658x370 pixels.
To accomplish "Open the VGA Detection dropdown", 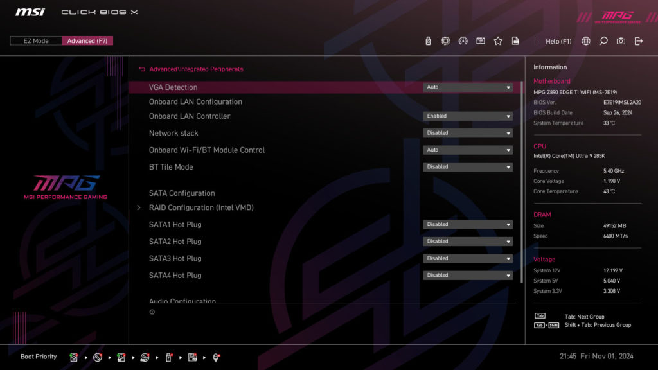I will pyautogui.click(x=467, y=86).
